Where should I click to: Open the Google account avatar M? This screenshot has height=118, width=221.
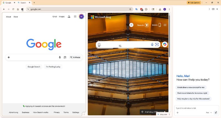point(81,17)
